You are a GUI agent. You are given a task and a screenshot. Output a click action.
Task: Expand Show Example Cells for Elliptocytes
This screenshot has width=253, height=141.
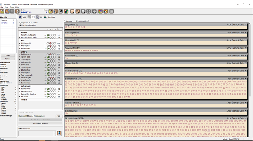236,56
